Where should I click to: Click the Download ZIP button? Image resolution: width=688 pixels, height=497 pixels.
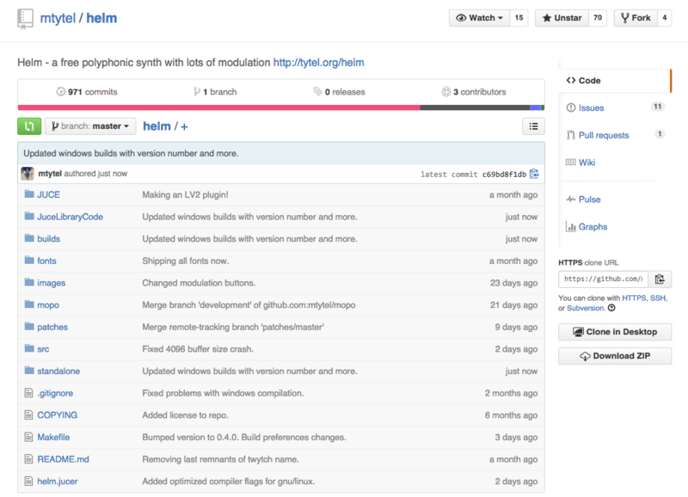point(615,356)
